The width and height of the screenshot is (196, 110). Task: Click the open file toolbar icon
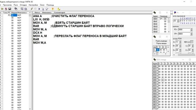tap(2, 9)
